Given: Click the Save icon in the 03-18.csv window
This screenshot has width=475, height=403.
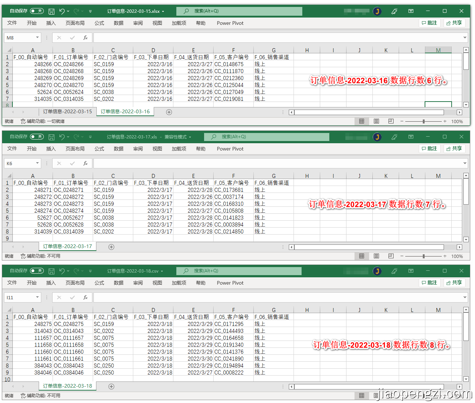Looking at the screenshot, I should pyautogui.click(x=51, y=271).
